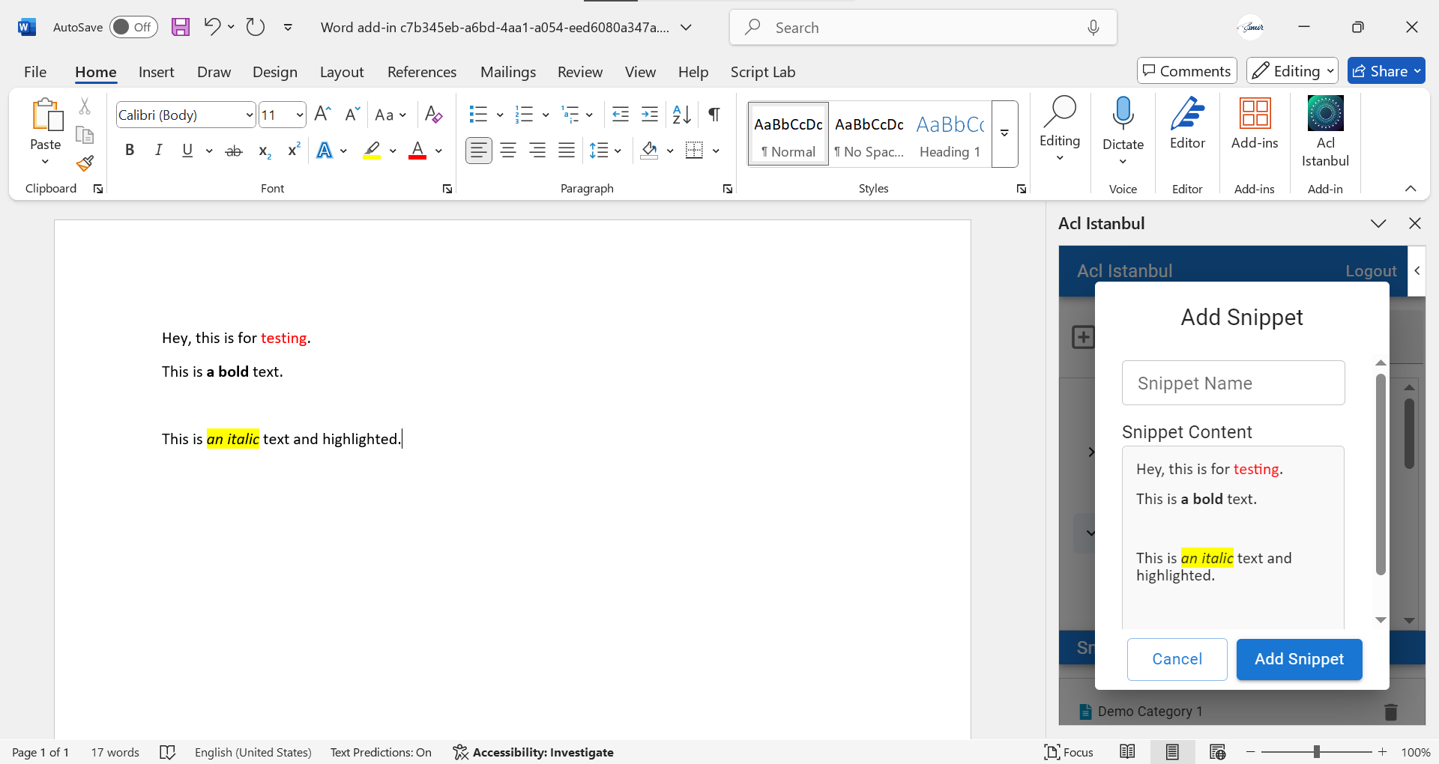The height and width of the screenshot is (764, 1439).
Task: Toggle the AutoSave switch
Action: pos(133,28)
